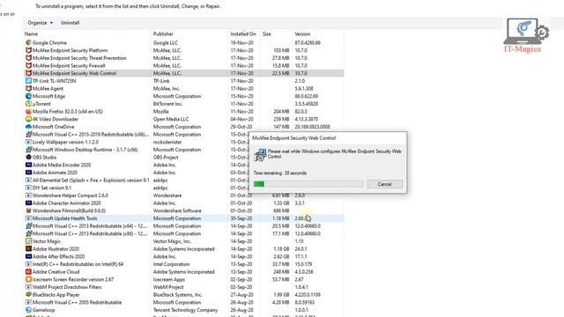564x317 pixels.
Task: Click McAfee Endpoint Security Web Control dialog title
Action: (293, 138)
